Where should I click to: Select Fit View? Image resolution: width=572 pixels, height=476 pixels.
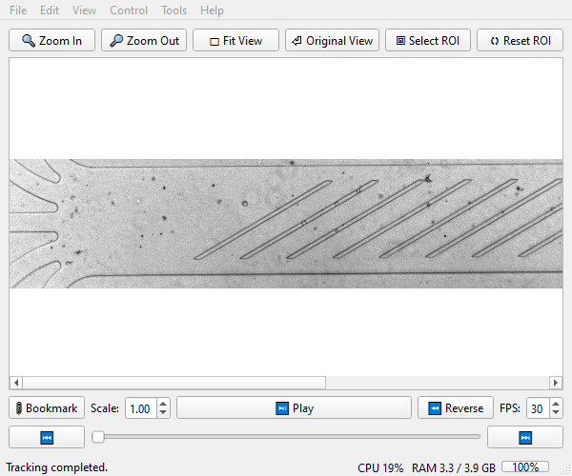(x=236, y=40)
